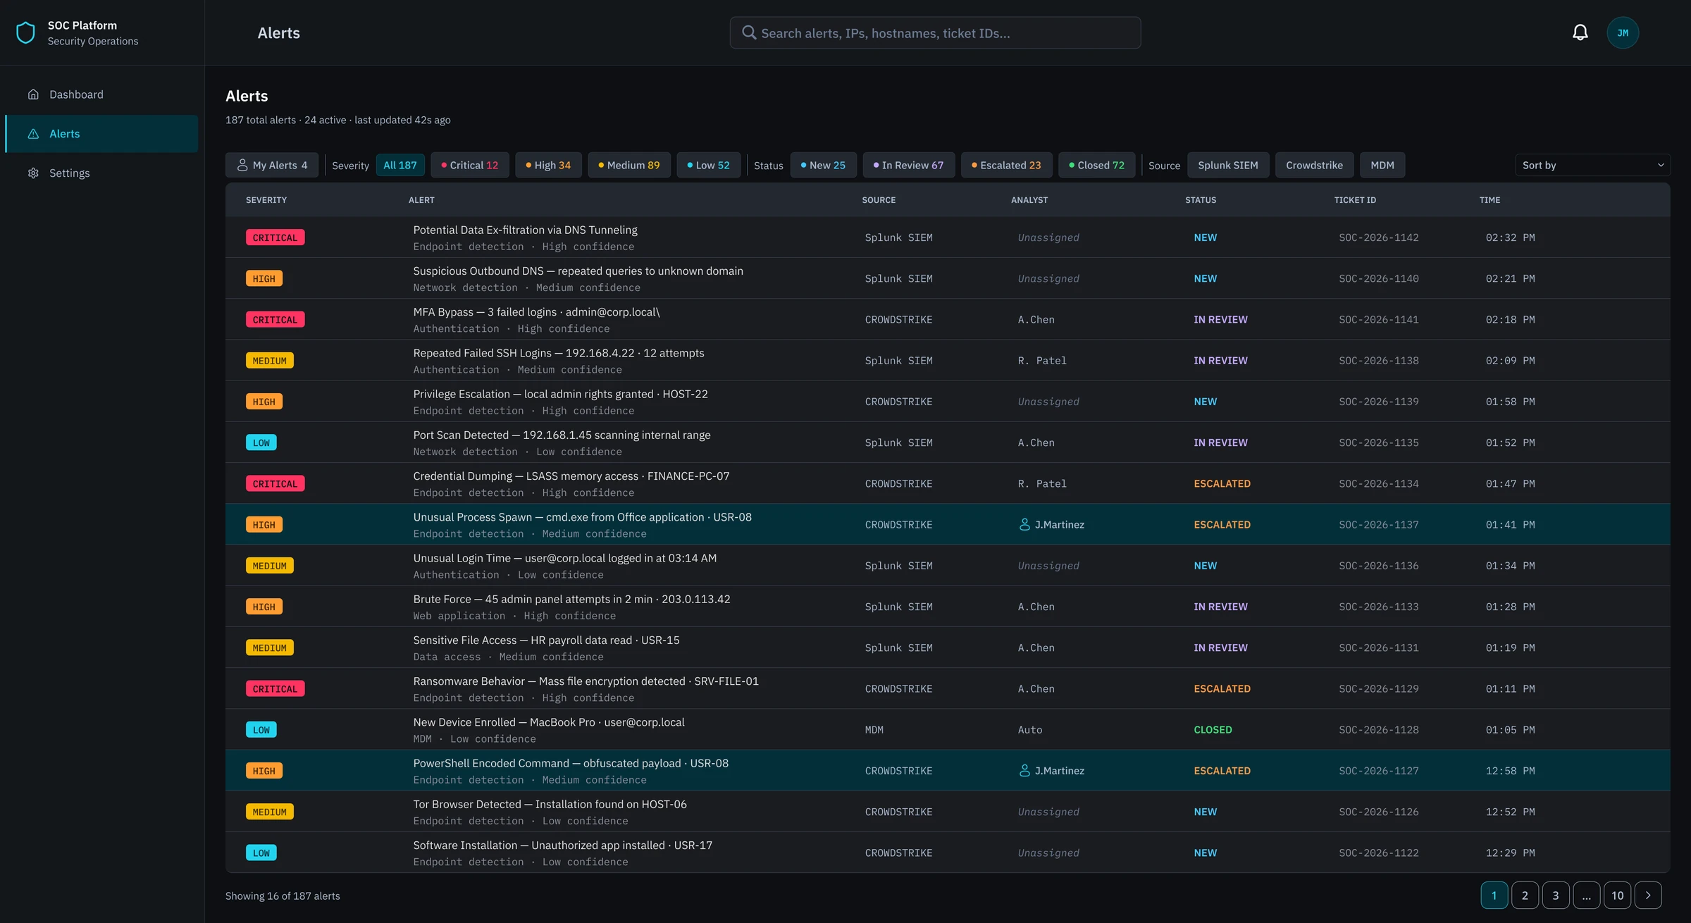Click the search magnifier icon
1691x923 pixels.
pos(749,32)
